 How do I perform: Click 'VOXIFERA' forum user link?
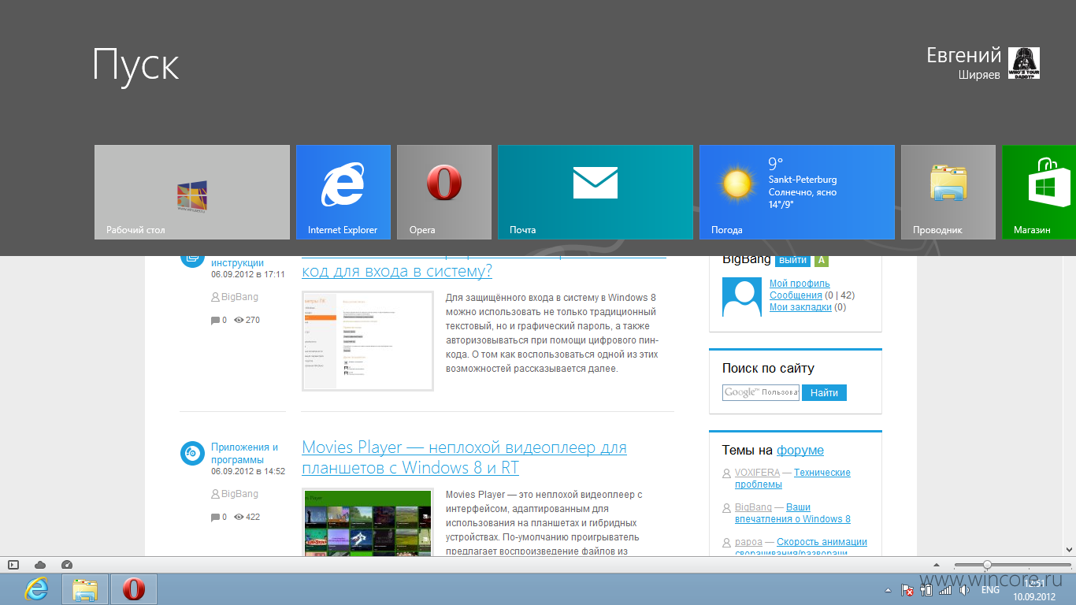(757, 473)
